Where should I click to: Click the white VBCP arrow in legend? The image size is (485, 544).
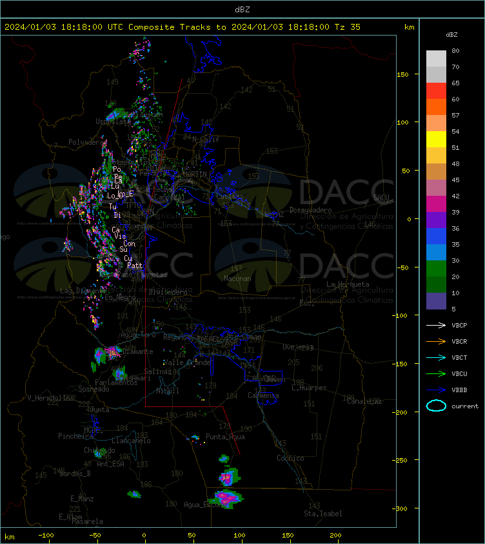(x=436, y=325)
